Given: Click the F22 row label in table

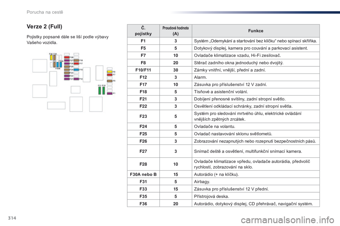Looking at the screenshot, I should [x=143, y=106].
